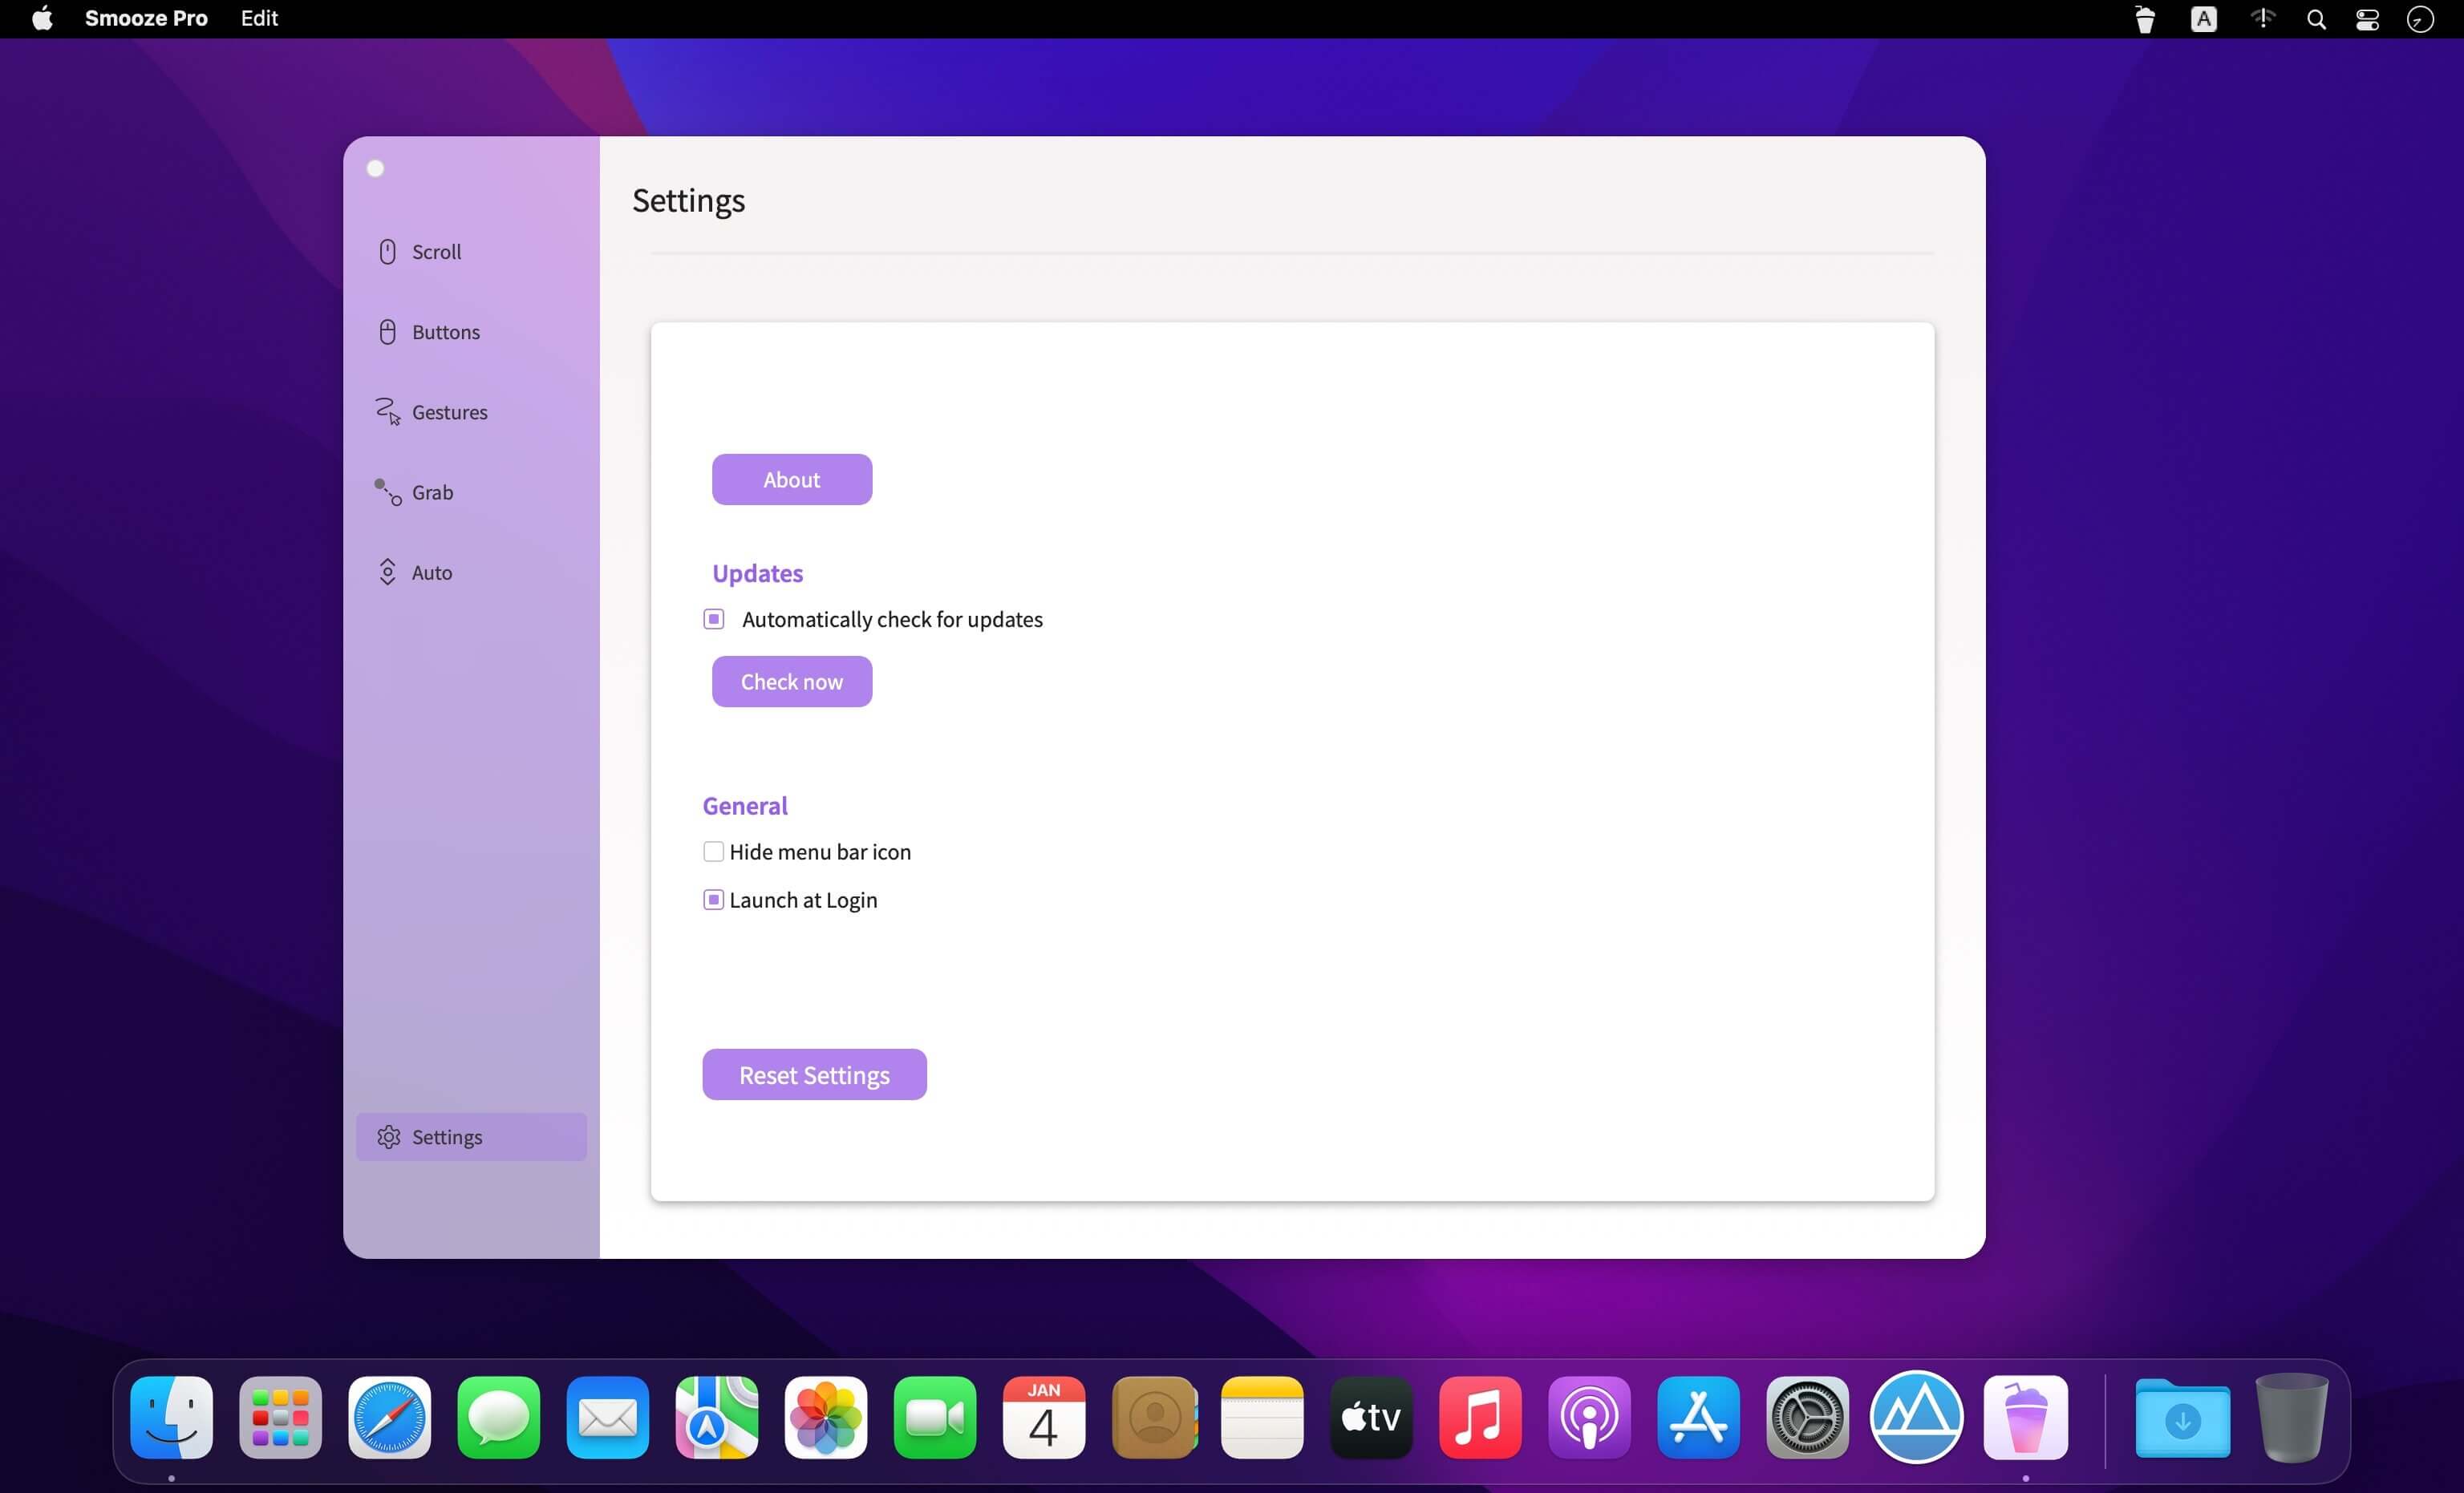This screenshot has height=1493, width=2464.
Task: Select the Grab sidebar icon
Action: click(x=387, y=491)
